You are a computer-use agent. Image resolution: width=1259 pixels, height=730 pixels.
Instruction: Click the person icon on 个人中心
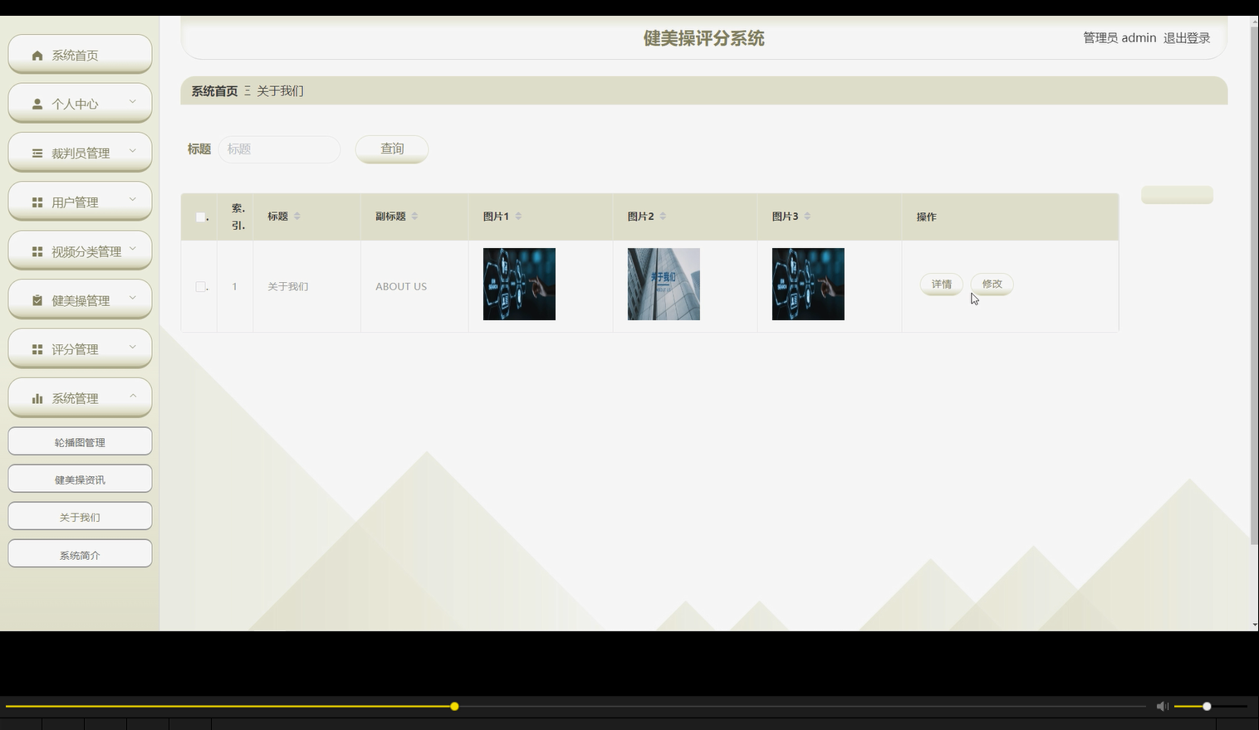tap(37, 103)
